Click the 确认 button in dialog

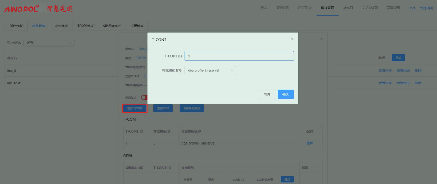(285, 94)
